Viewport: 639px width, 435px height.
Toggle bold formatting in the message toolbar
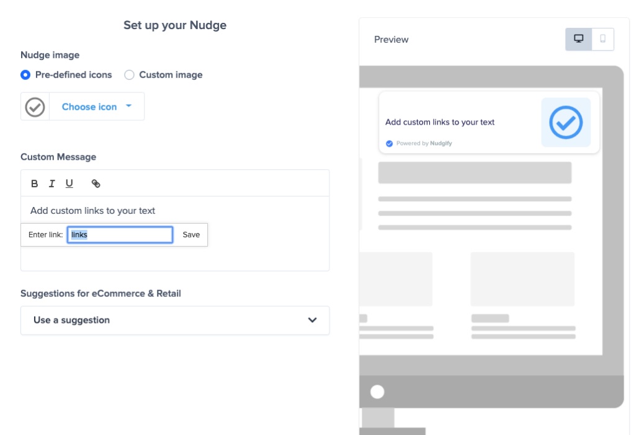35,183
